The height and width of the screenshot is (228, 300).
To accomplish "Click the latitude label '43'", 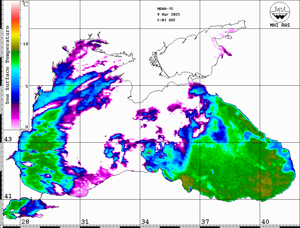I will 8,139.
